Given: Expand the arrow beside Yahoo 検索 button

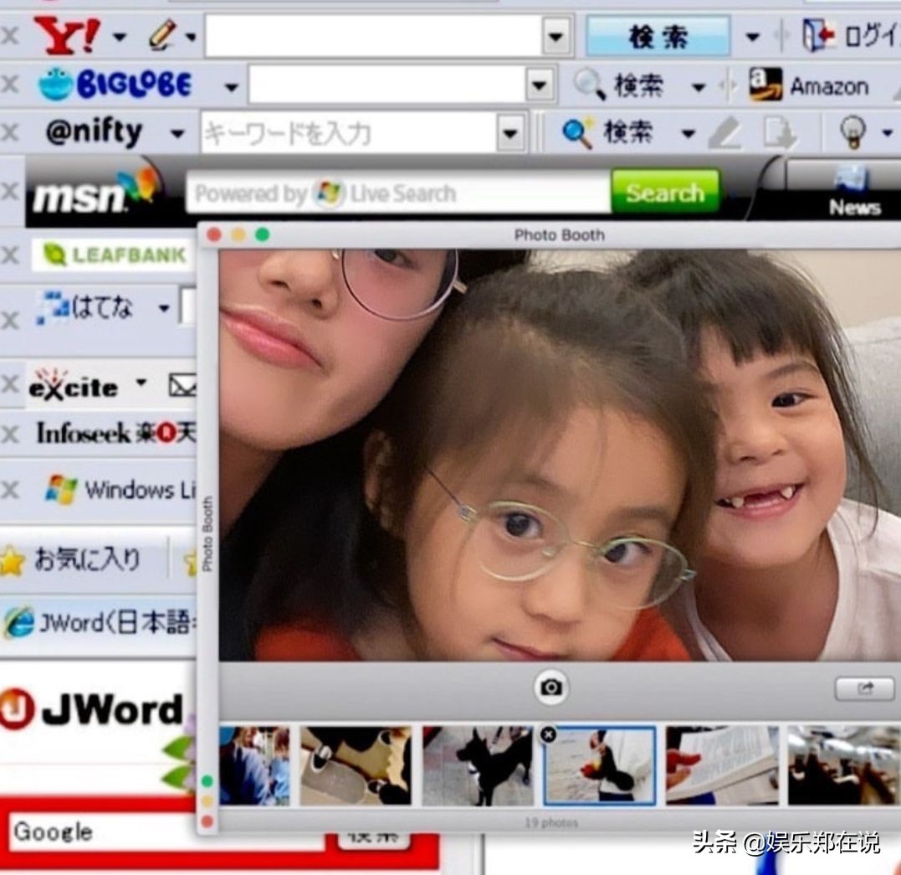Looking at the screenshot, I should (x=752, y=38).
